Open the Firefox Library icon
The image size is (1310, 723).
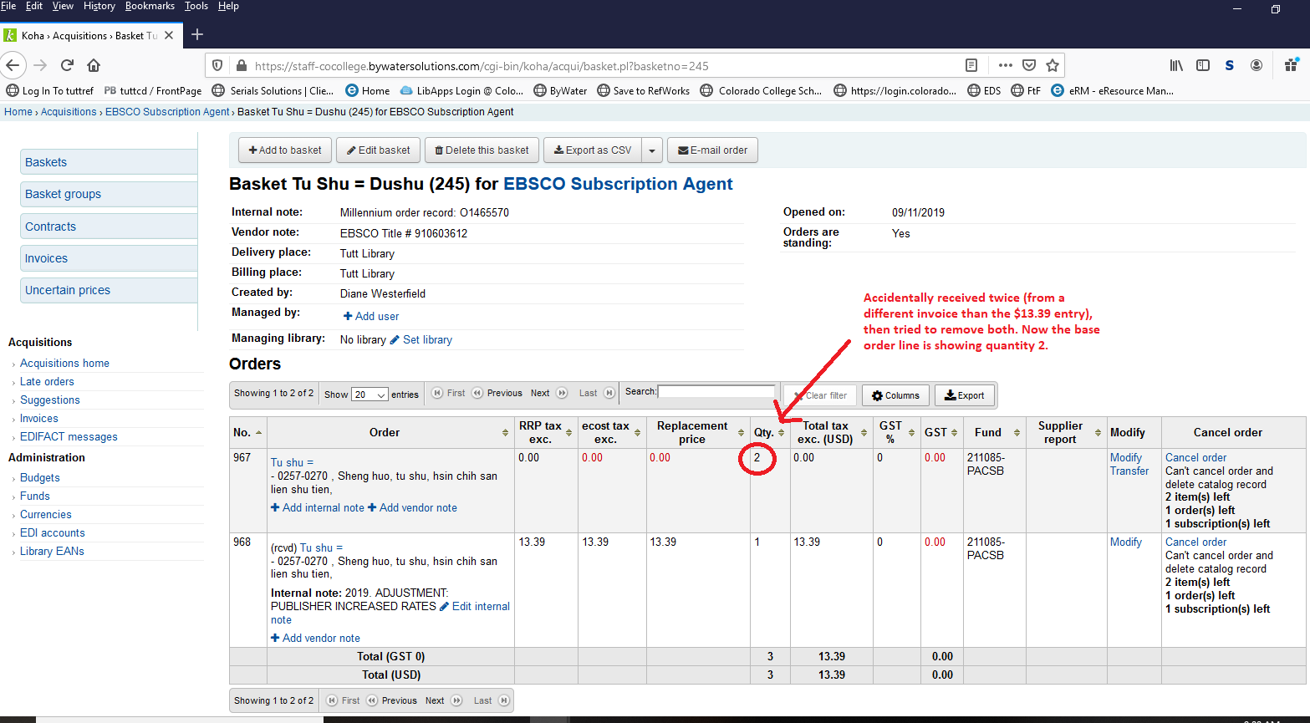(1176, 65)
